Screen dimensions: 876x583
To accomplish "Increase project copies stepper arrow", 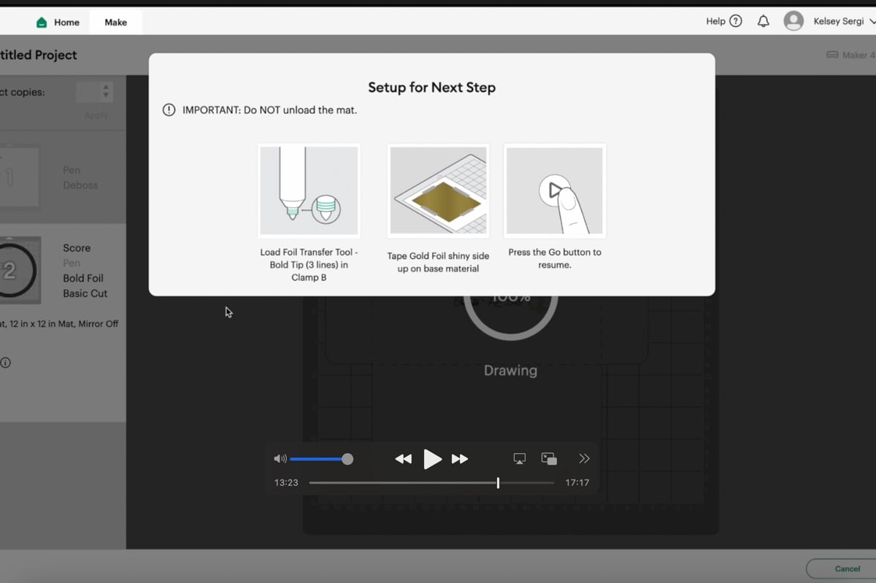I will (x=106, y=88).
